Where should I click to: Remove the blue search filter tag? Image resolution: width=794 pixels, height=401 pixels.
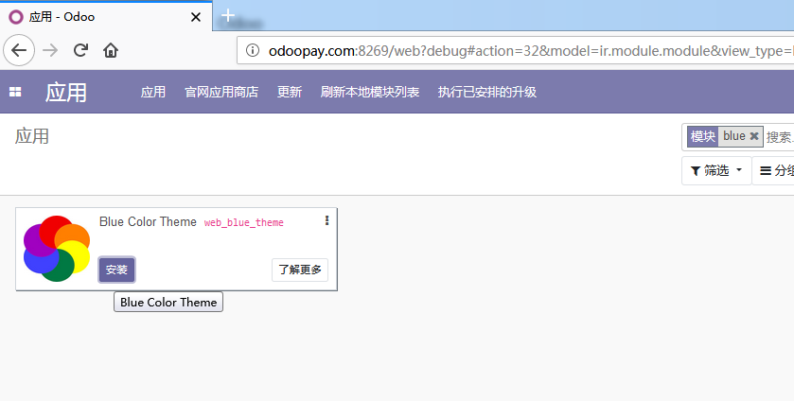[x=754, y=135]
